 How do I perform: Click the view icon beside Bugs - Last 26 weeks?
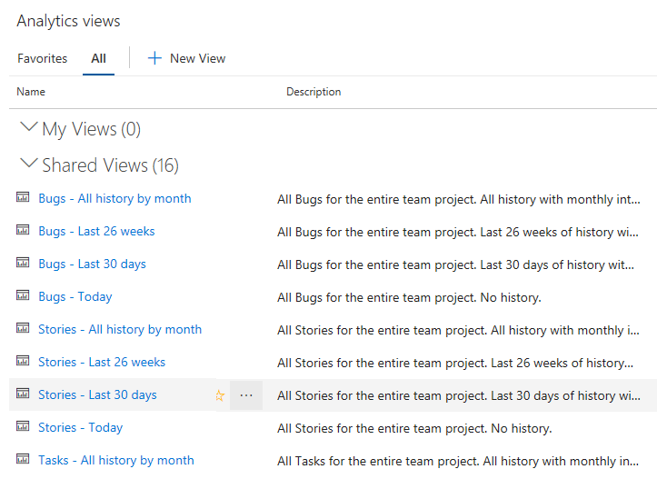[x=23, y=230]
